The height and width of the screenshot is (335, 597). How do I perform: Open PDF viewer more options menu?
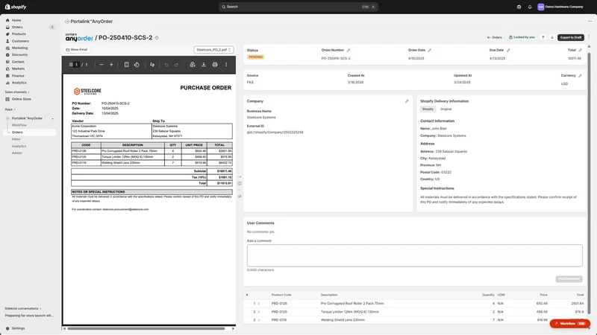[x=226, y=65]
